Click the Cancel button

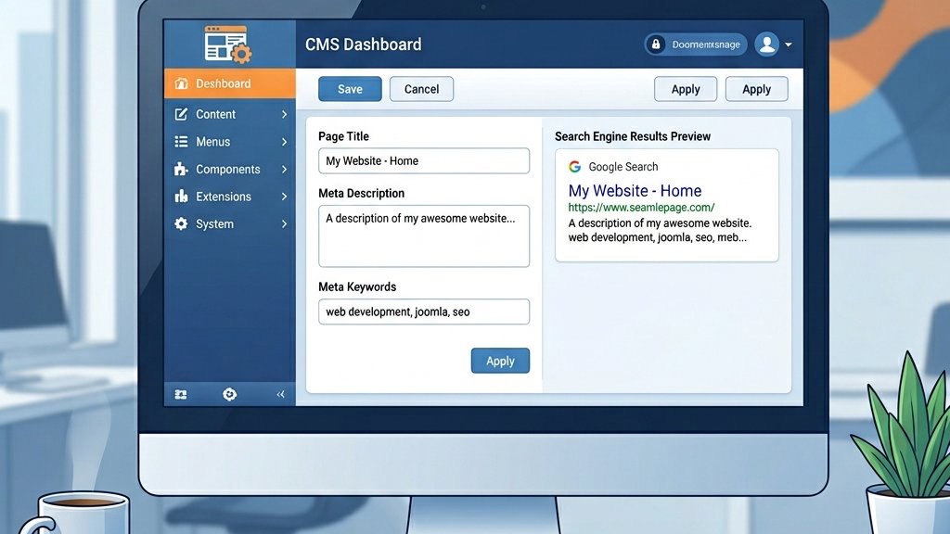click(421, 89)
